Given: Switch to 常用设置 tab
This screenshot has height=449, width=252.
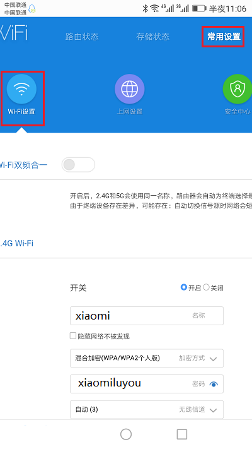Looking at the screenshot, I should coord(224,37).
